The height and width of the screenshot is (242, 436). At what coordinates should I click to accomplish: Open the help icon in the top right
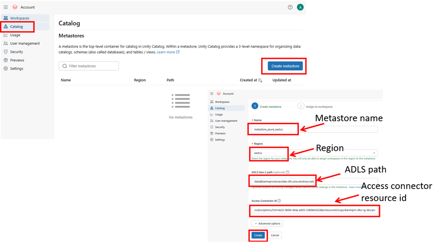point(290,7)
